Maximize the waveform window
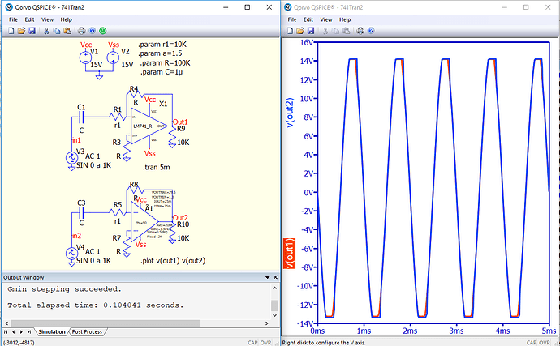This screenshot has width=560, height=346. pos(526,7)
